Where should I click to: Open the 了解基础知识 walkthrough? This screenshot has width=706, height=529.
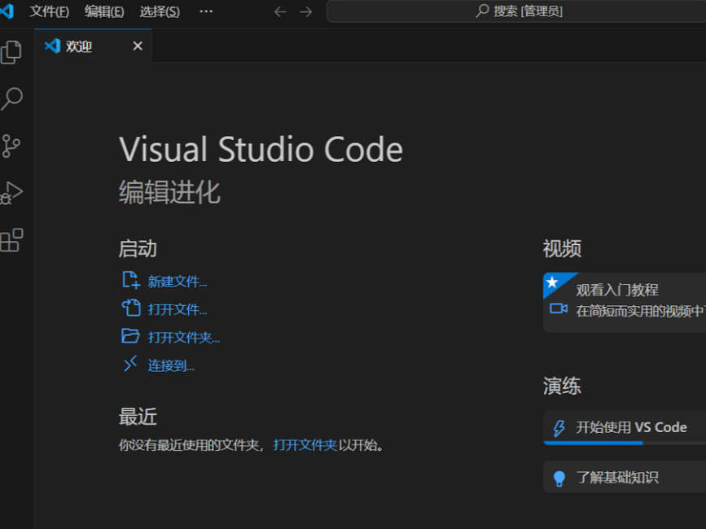pos(625,477)
